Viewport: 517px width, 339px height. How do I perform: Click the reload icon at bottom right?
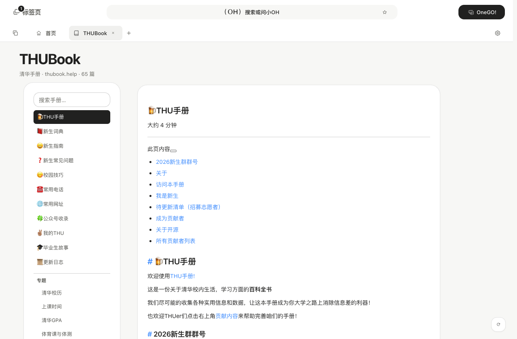[x=498, y=324]
